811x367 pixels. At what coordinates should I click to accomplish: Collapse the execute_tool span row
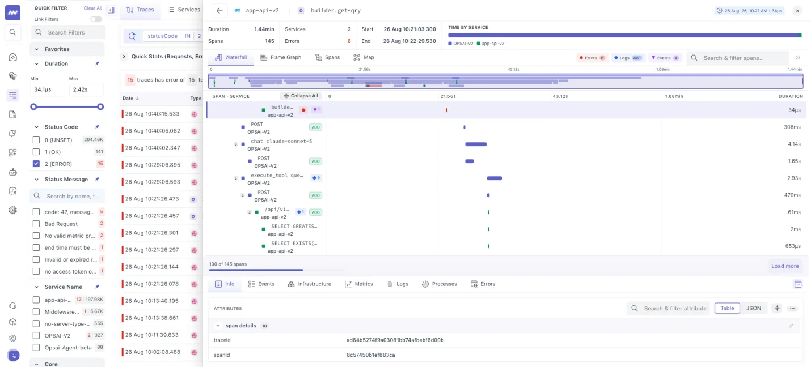236,178
